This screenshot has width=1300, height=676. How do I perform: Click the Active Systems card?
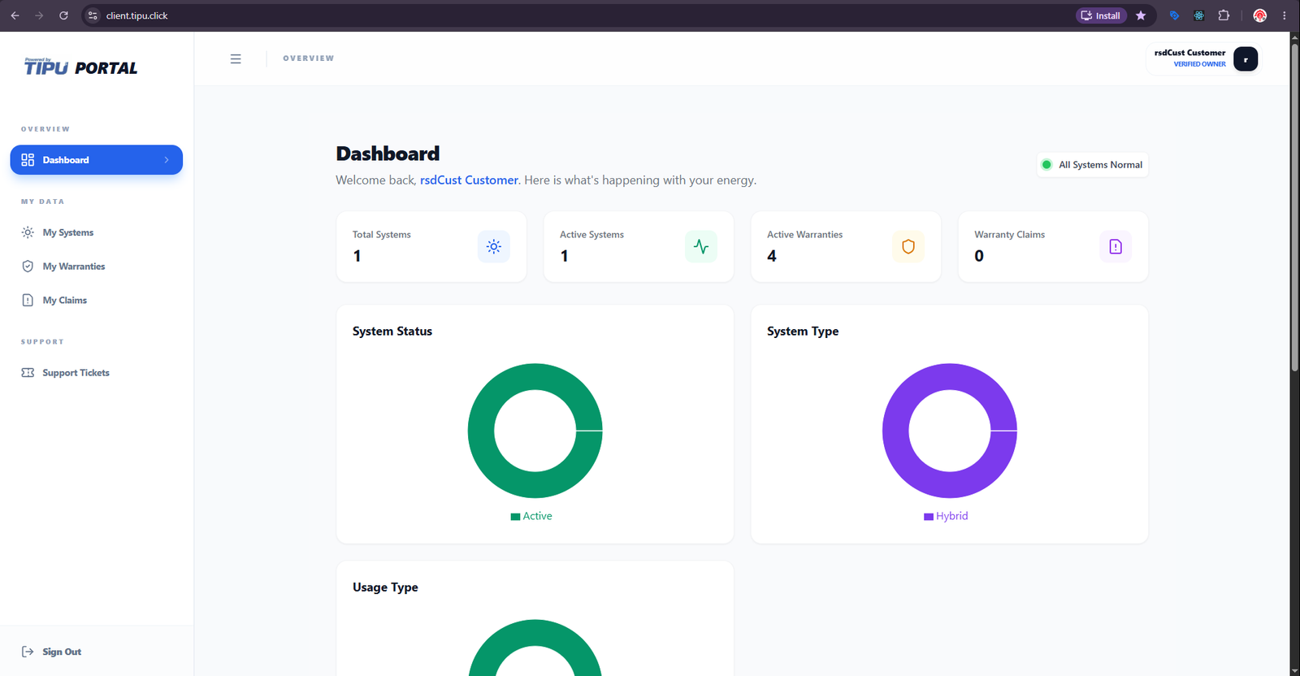639,247
